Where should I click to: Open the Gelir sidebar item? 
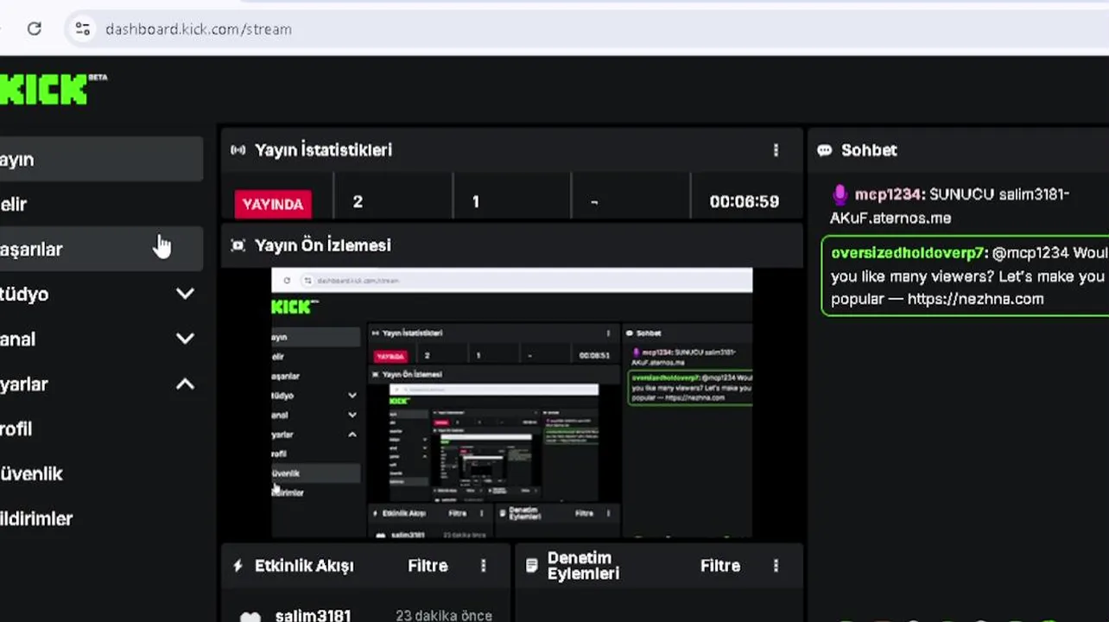point(101,204)
